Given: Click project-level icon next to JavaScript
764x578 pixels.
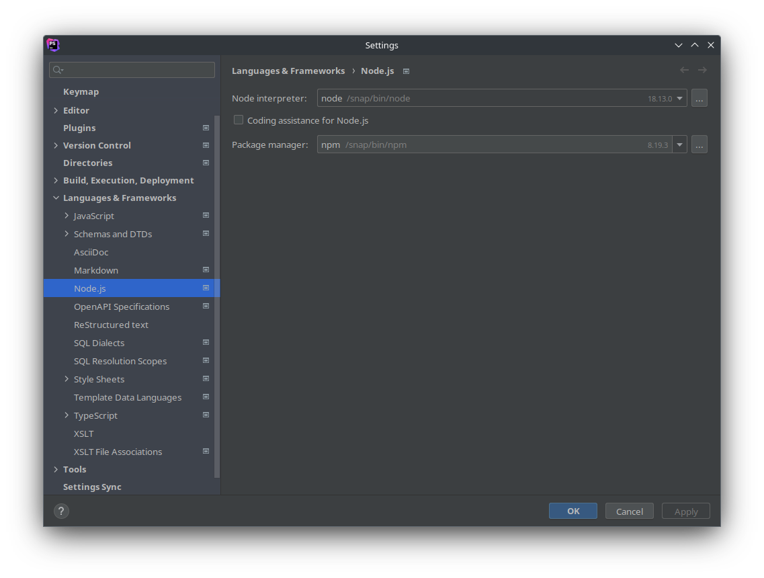Looking at the screenshot, I should pos(206,216).
